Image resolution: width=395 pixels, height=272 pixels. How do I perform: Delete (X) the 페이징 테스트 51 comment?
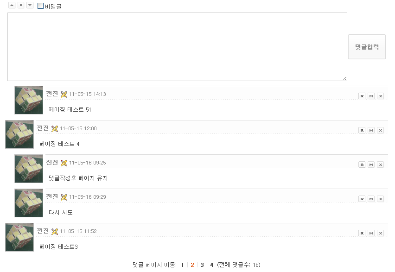pos(380,96)
